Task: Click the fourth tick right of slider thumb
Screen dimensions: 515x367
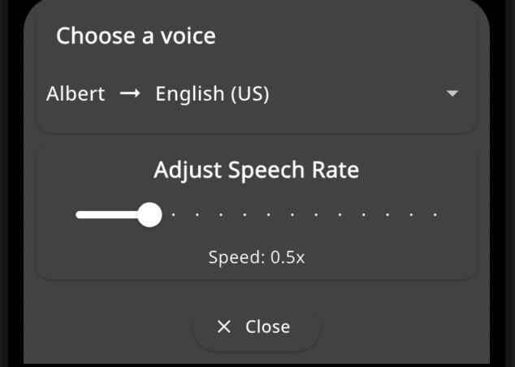Action: pyautogui.click(x=245, y=215)
